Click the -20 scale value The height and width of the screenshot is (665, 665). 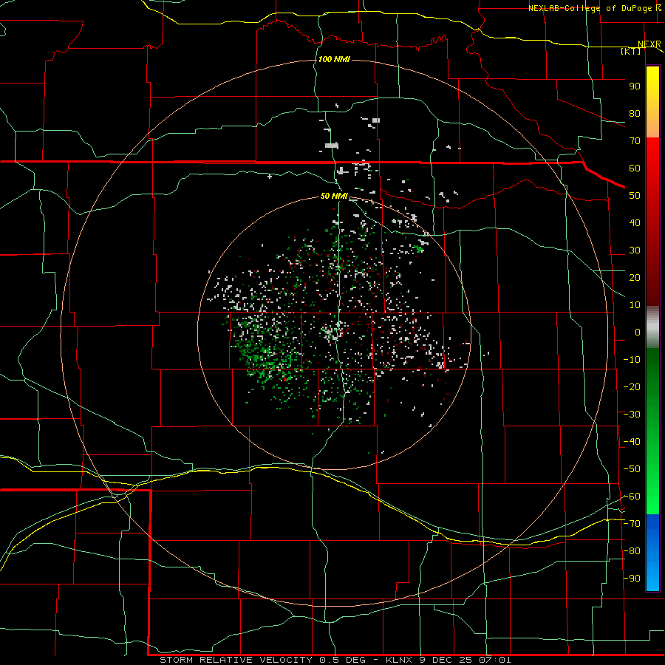[x=632, y=386]
